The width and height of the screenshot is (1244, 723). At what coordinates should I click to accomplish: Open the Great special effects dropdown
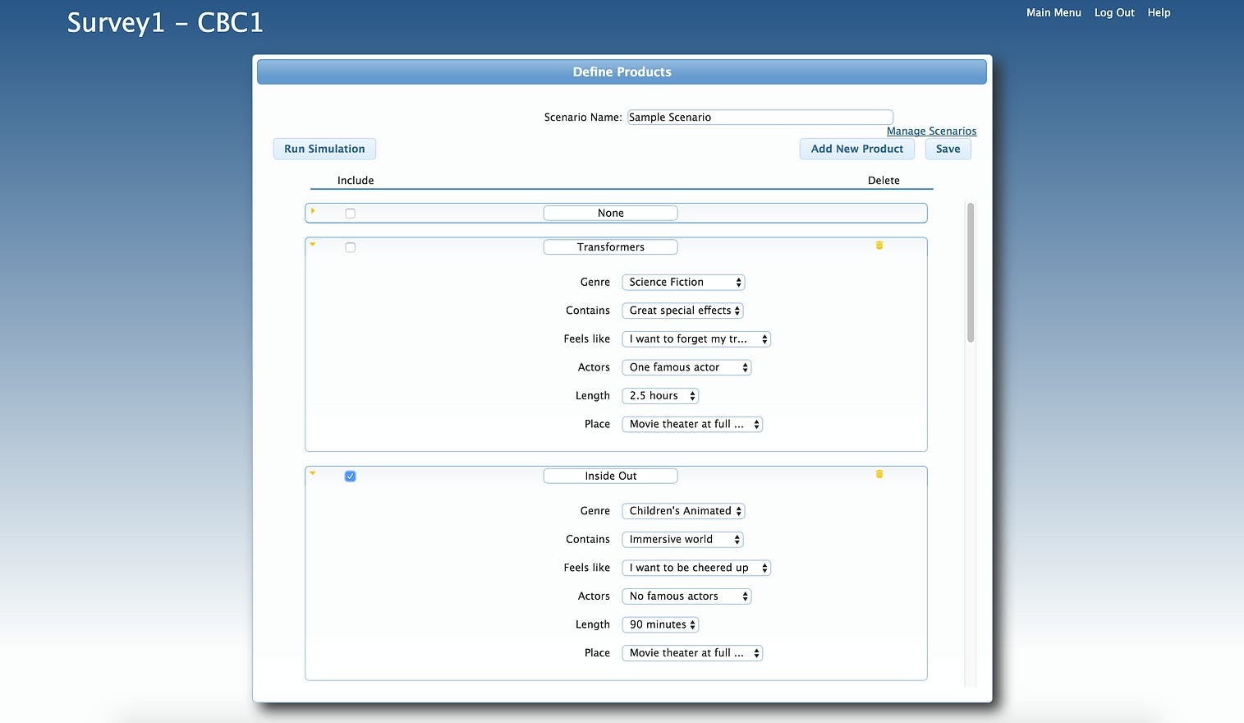click(x=683, y=311)
